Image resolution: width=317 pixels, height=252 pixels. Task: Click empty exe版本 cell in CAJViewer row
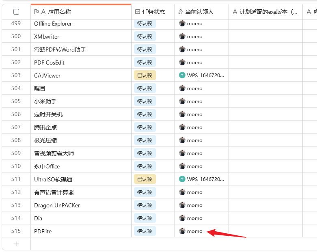pos(265,75)
